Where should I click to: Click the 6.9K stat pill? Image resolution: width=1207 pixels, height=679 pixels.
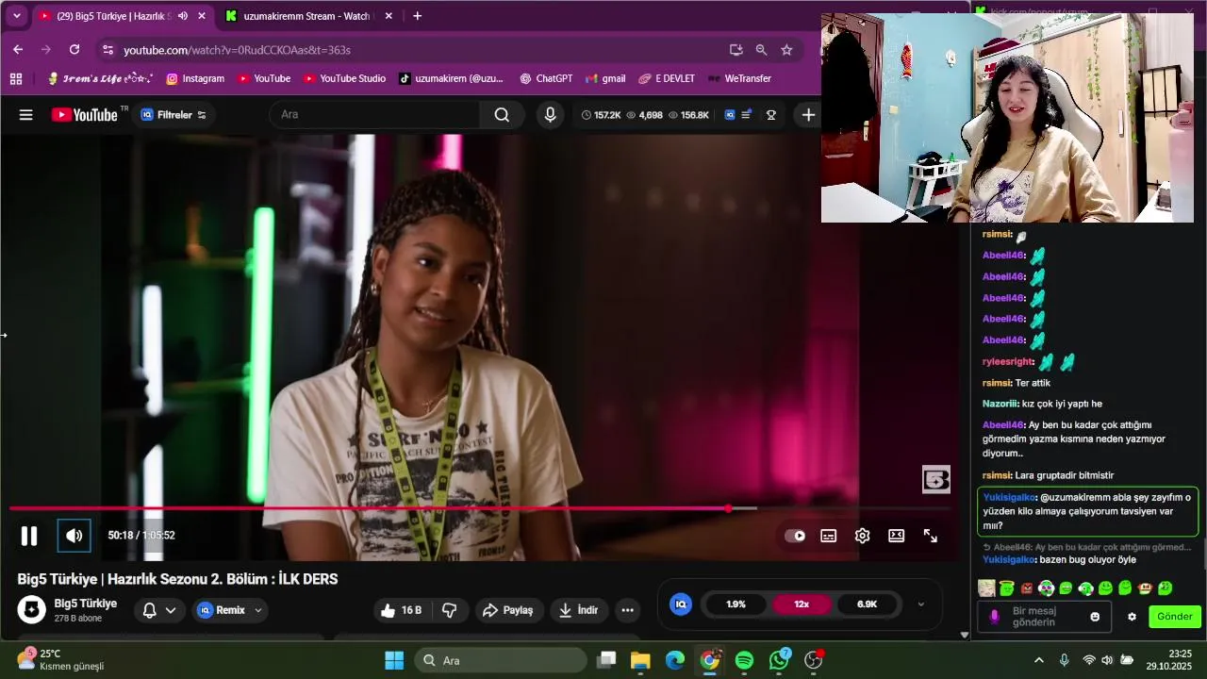point(868,604)
